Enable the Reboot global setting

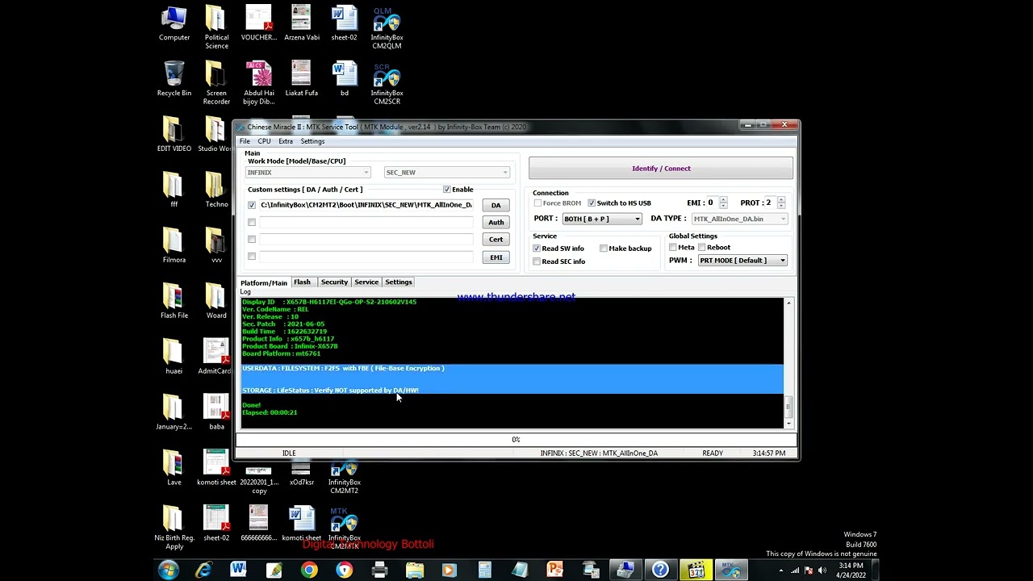click(x=702, y=248)
